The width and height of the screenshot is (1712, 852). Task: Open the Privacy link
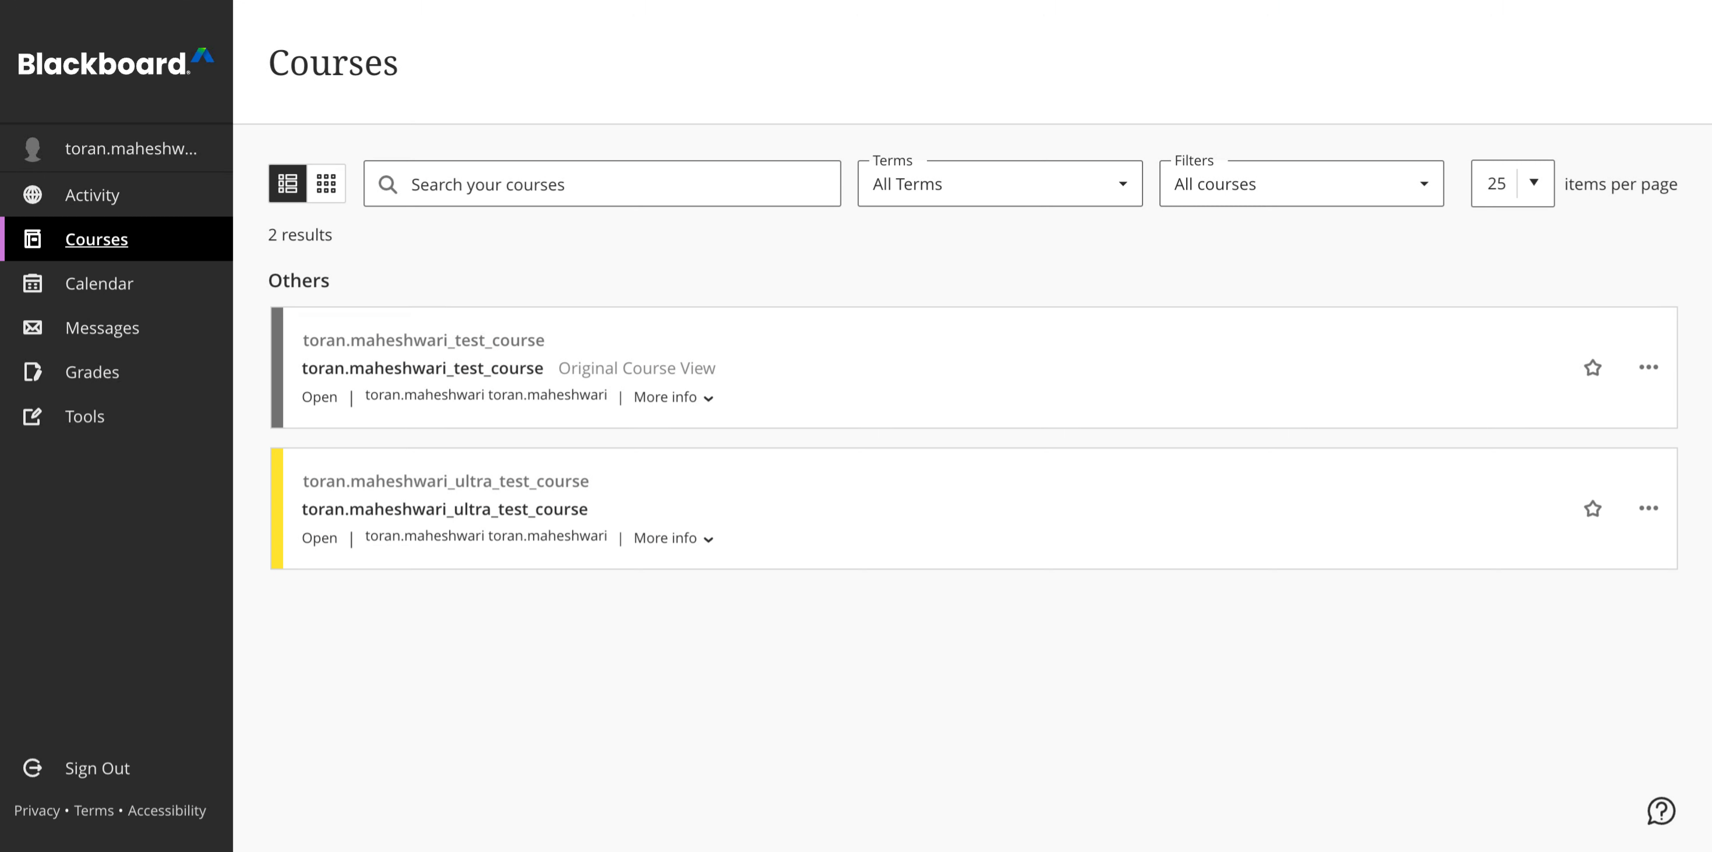click(37, 810)
